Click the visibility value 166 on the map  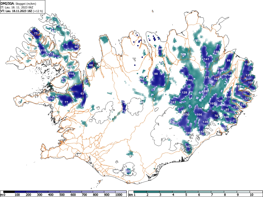click(226, 117)
